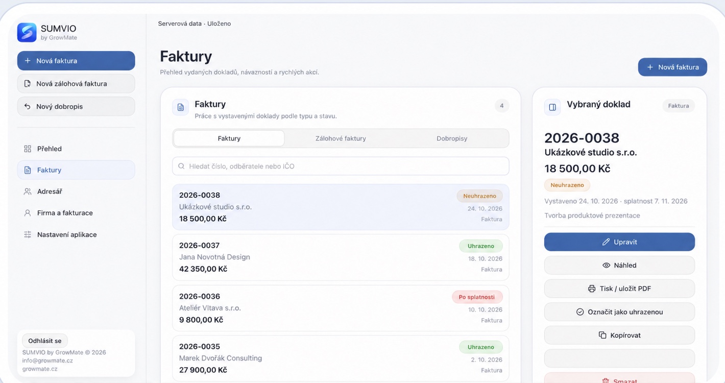The height and width of the screenshot is (383, 725).
Task: Select invoice 2026-0037 Jana Novotná Design
Action: [x=341, y=257]
